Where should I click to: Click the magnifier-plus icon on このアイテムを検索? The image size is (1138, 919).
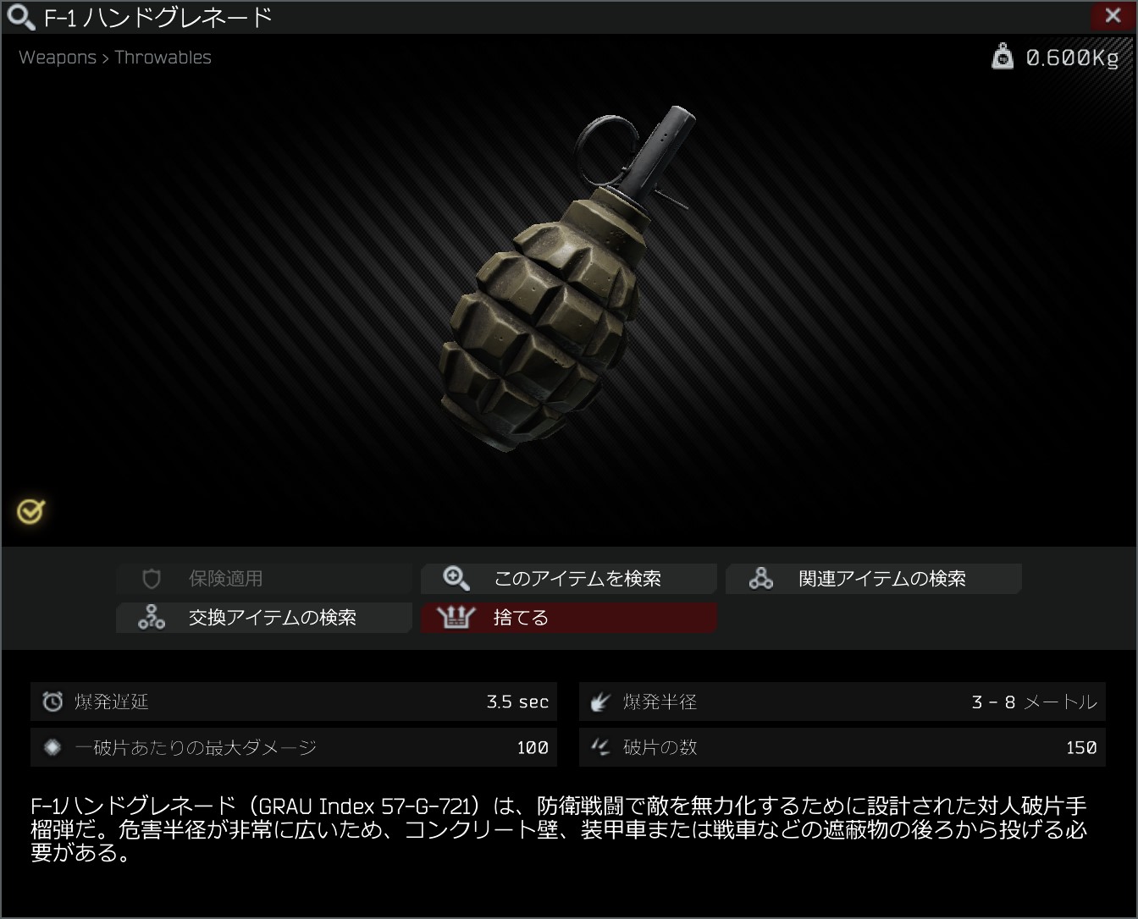(456, 579)
